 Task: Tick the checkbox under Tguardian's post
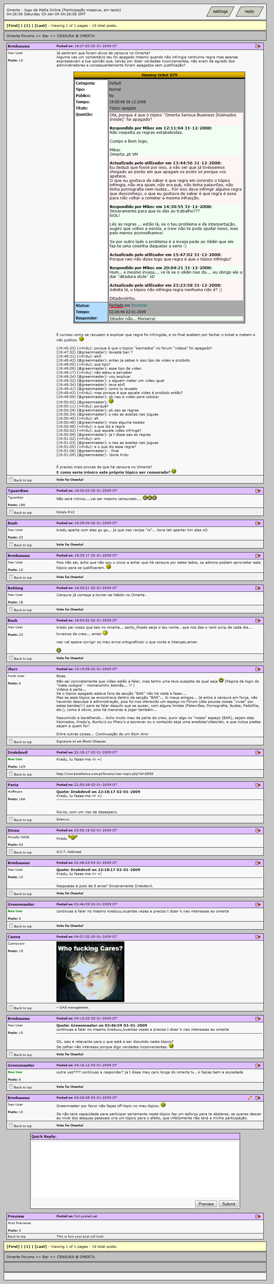coord(11,512)
